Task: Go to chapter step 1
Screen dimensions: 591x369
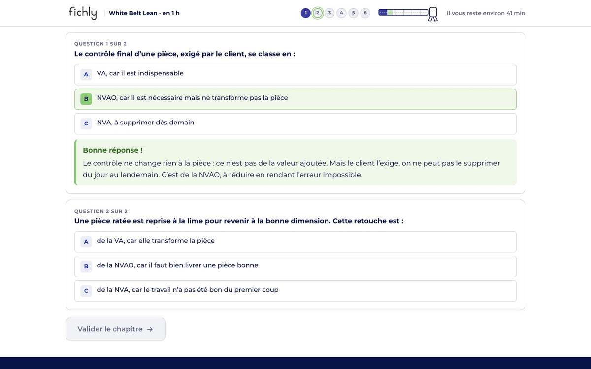Action: pos(306,13)
